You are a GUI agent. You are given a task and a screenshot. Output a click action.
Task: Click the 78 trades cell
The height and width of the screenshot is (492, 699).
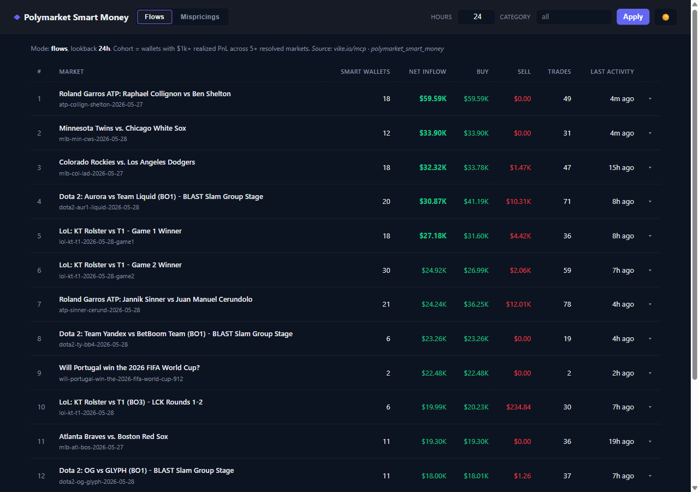pyautogui.click(x=567, y=304)
